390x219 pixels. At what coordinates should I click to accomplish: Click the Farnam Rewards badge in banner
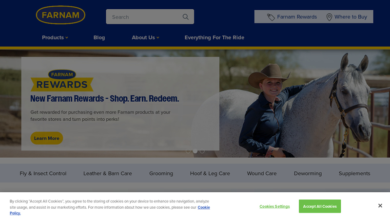tap(62, 80)
